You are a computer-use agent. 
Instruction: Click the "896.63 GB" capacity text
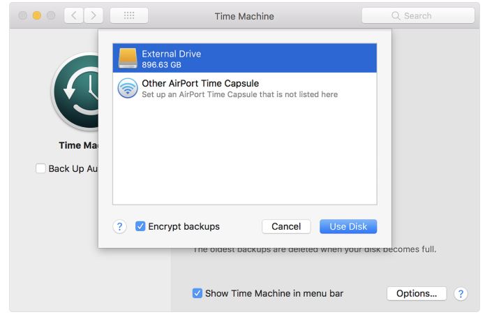161,65
